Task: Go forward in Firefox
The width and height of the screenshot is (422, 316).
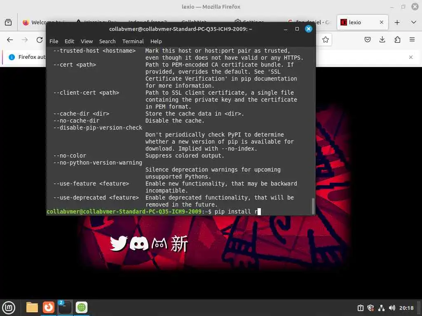Action: (25, 40)
